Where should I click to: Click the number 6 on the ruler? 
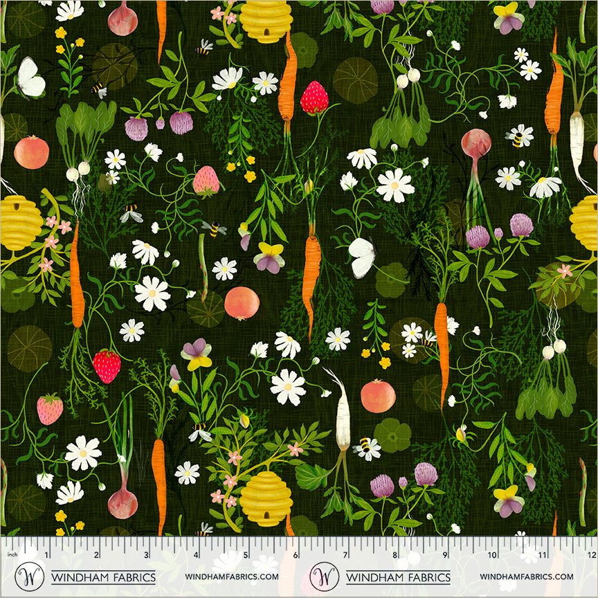[x=296, y=554]
